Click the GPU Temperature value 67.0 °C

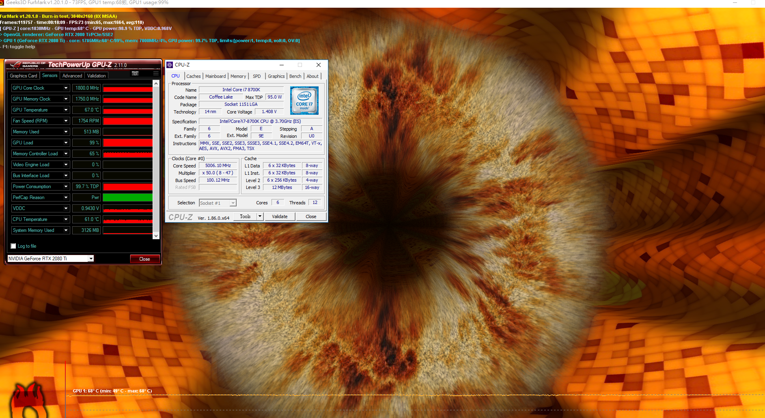click(x=87, y=110)
